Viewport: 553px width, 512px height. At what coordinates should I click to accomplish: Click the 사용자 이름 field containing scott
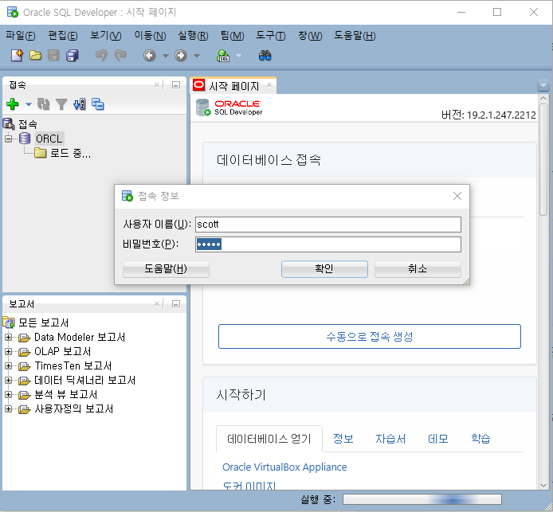(x=328, y=225)
